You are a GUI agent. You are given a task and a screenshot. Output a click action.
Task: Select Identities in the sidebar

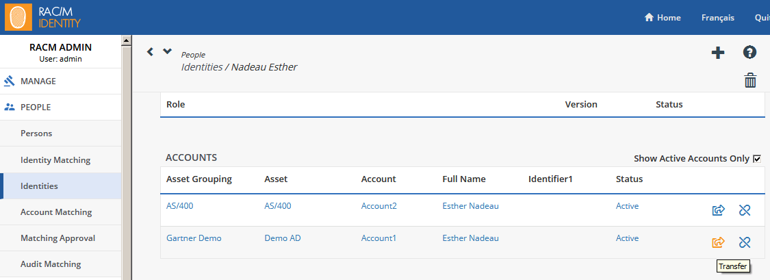[x=60, y=186]
